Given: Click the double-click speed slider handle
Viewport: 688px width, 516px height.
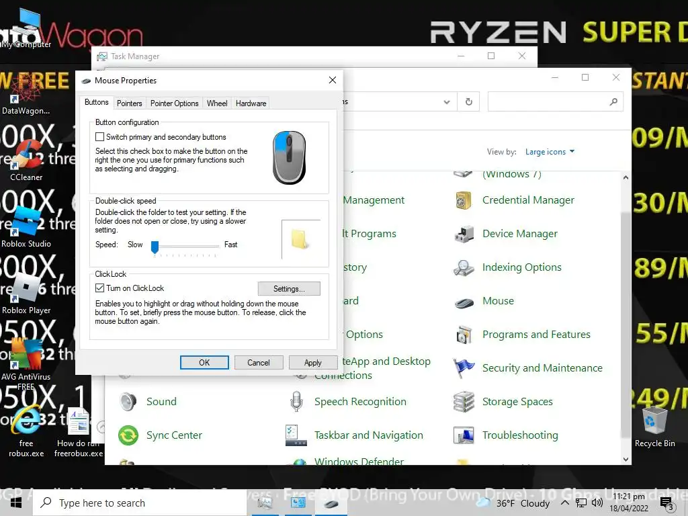Looking at the screenshot, I should 155,247.
